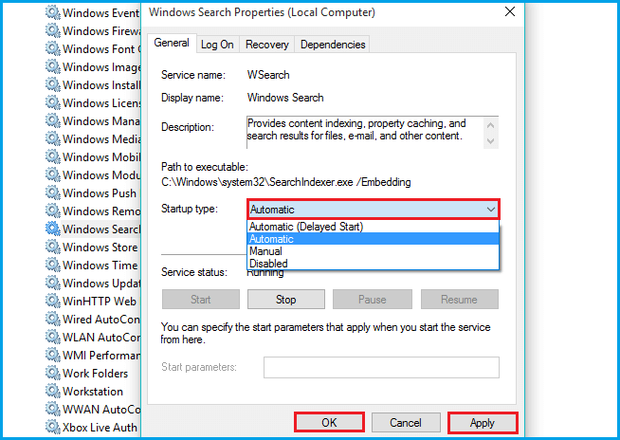Click gear icon beside WMI Performance service
Image resolution: width=620 pixels, height=440 pixels.
pos(52,355)
